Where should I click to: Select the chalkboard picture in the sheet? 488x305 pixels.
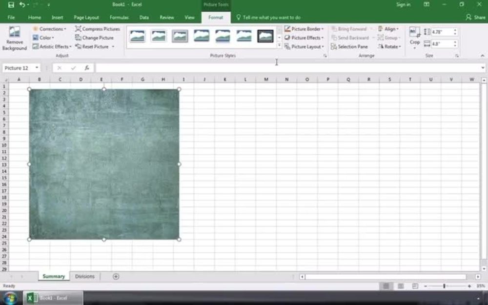(104, 164)
